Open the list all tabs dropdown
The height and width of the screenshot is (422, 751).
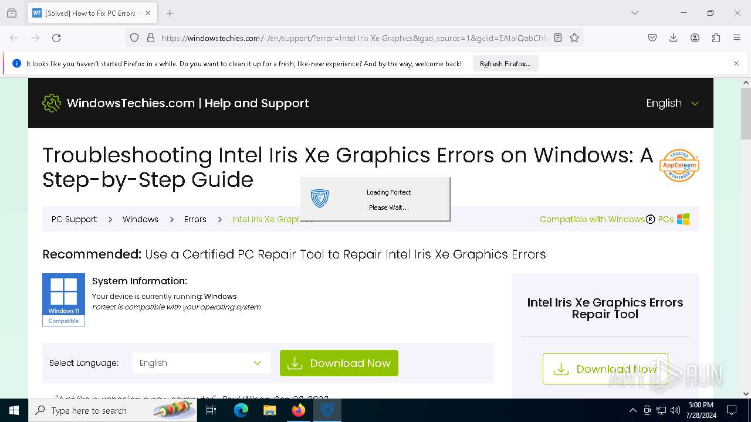click(x=634, y=13)
